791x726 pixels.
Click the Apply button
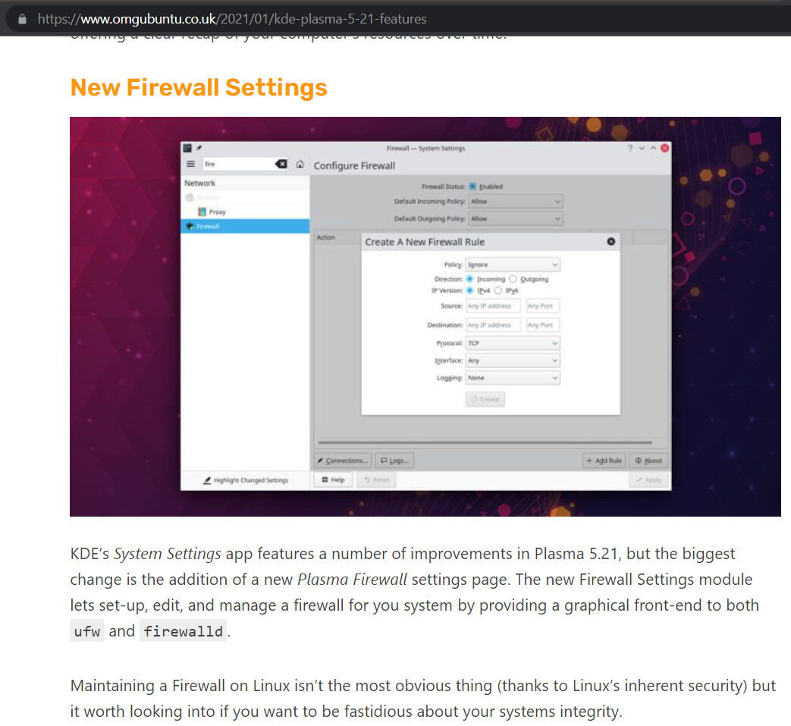[x=648, y=479]
